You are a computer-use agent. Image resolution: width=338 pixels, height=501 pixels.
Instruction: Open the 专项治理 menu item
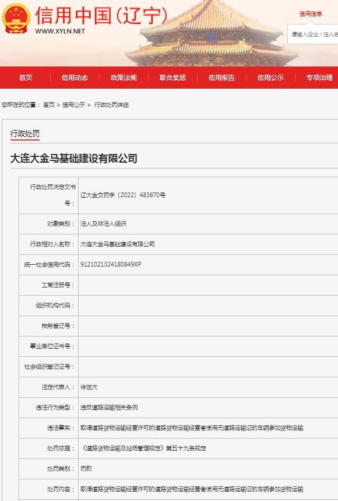point(319,78)
